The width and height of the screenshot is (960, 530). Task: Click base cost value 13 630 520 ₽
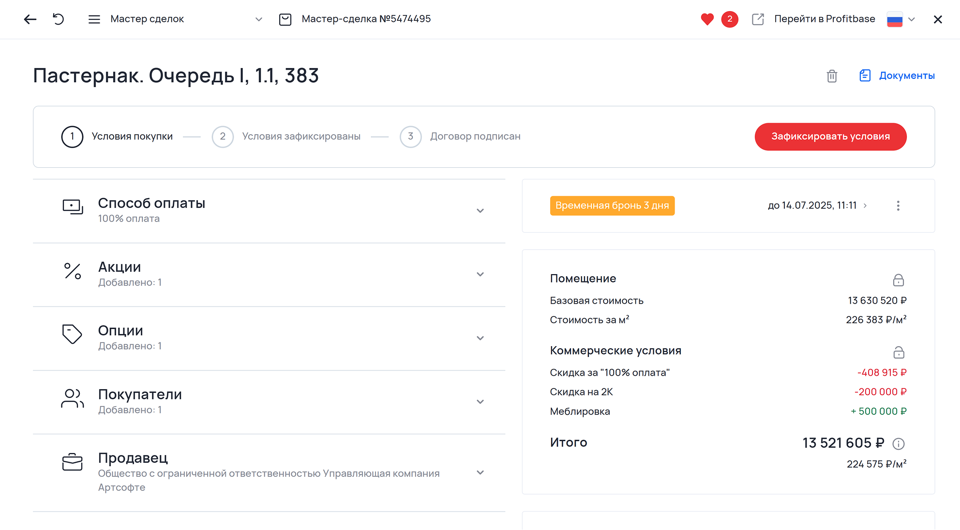click(x=877, y=301)
